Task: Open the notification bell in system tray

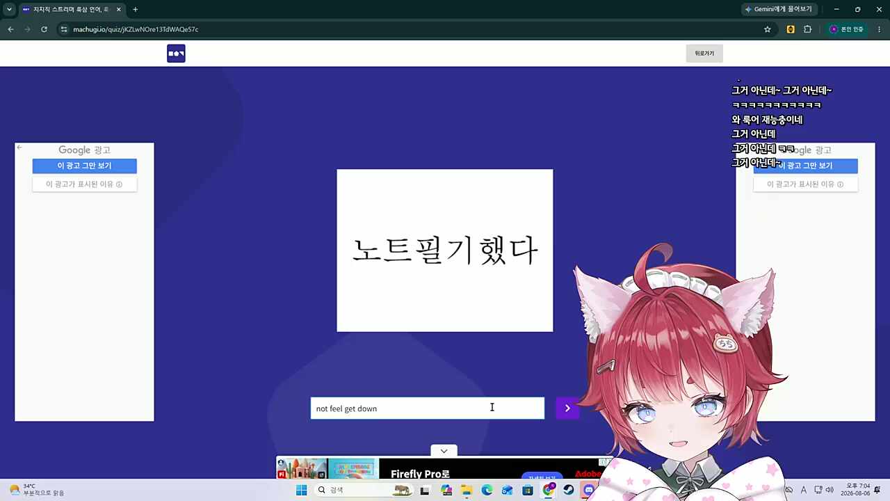Action: click(x=877, y=490)
